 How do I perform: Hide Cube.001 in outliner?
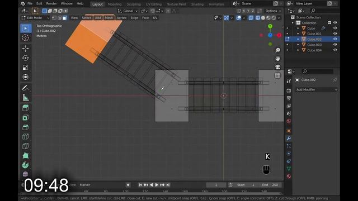tap(335, 33)
